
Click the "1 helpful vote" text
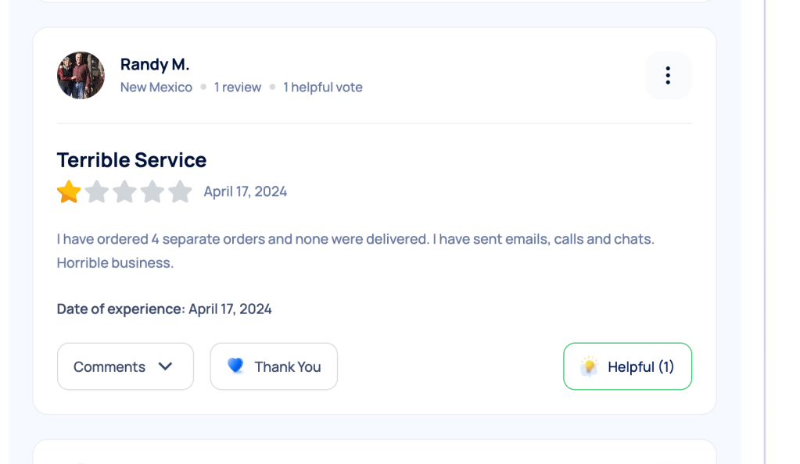click(x=323, y=87)
